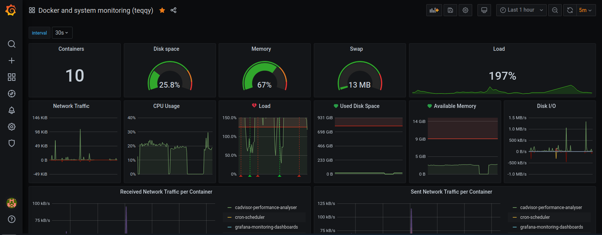
Task: Click the dashboard grid icon beside title
Action: pos(32,10)
